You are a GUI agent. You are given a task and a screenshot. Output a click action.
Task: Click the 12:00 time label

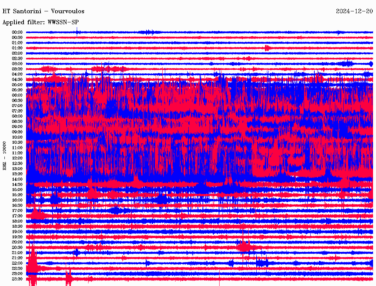[x=17, y=158]
